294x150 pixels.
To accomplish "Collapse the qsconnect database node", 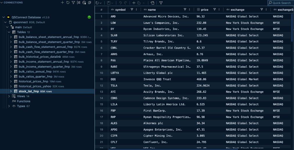I will pos(6,22).
